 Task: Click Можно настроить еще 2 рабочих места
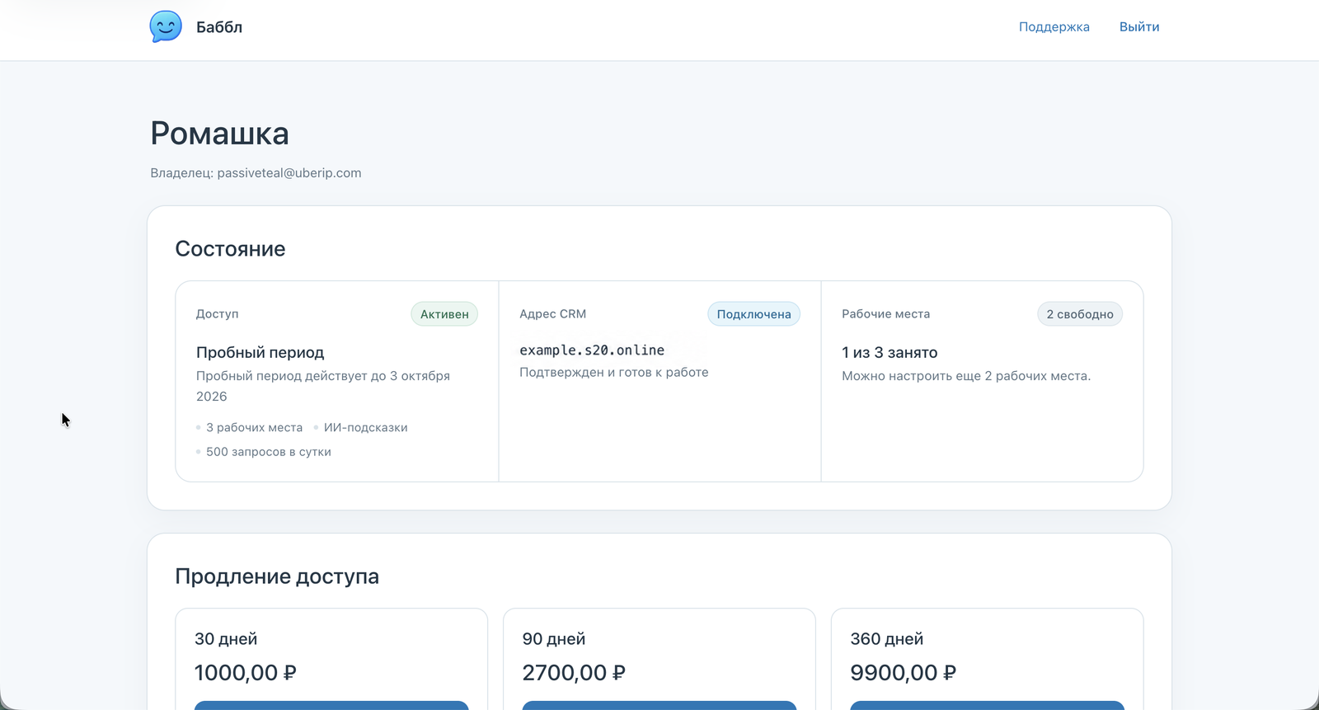tap(966, 376)
